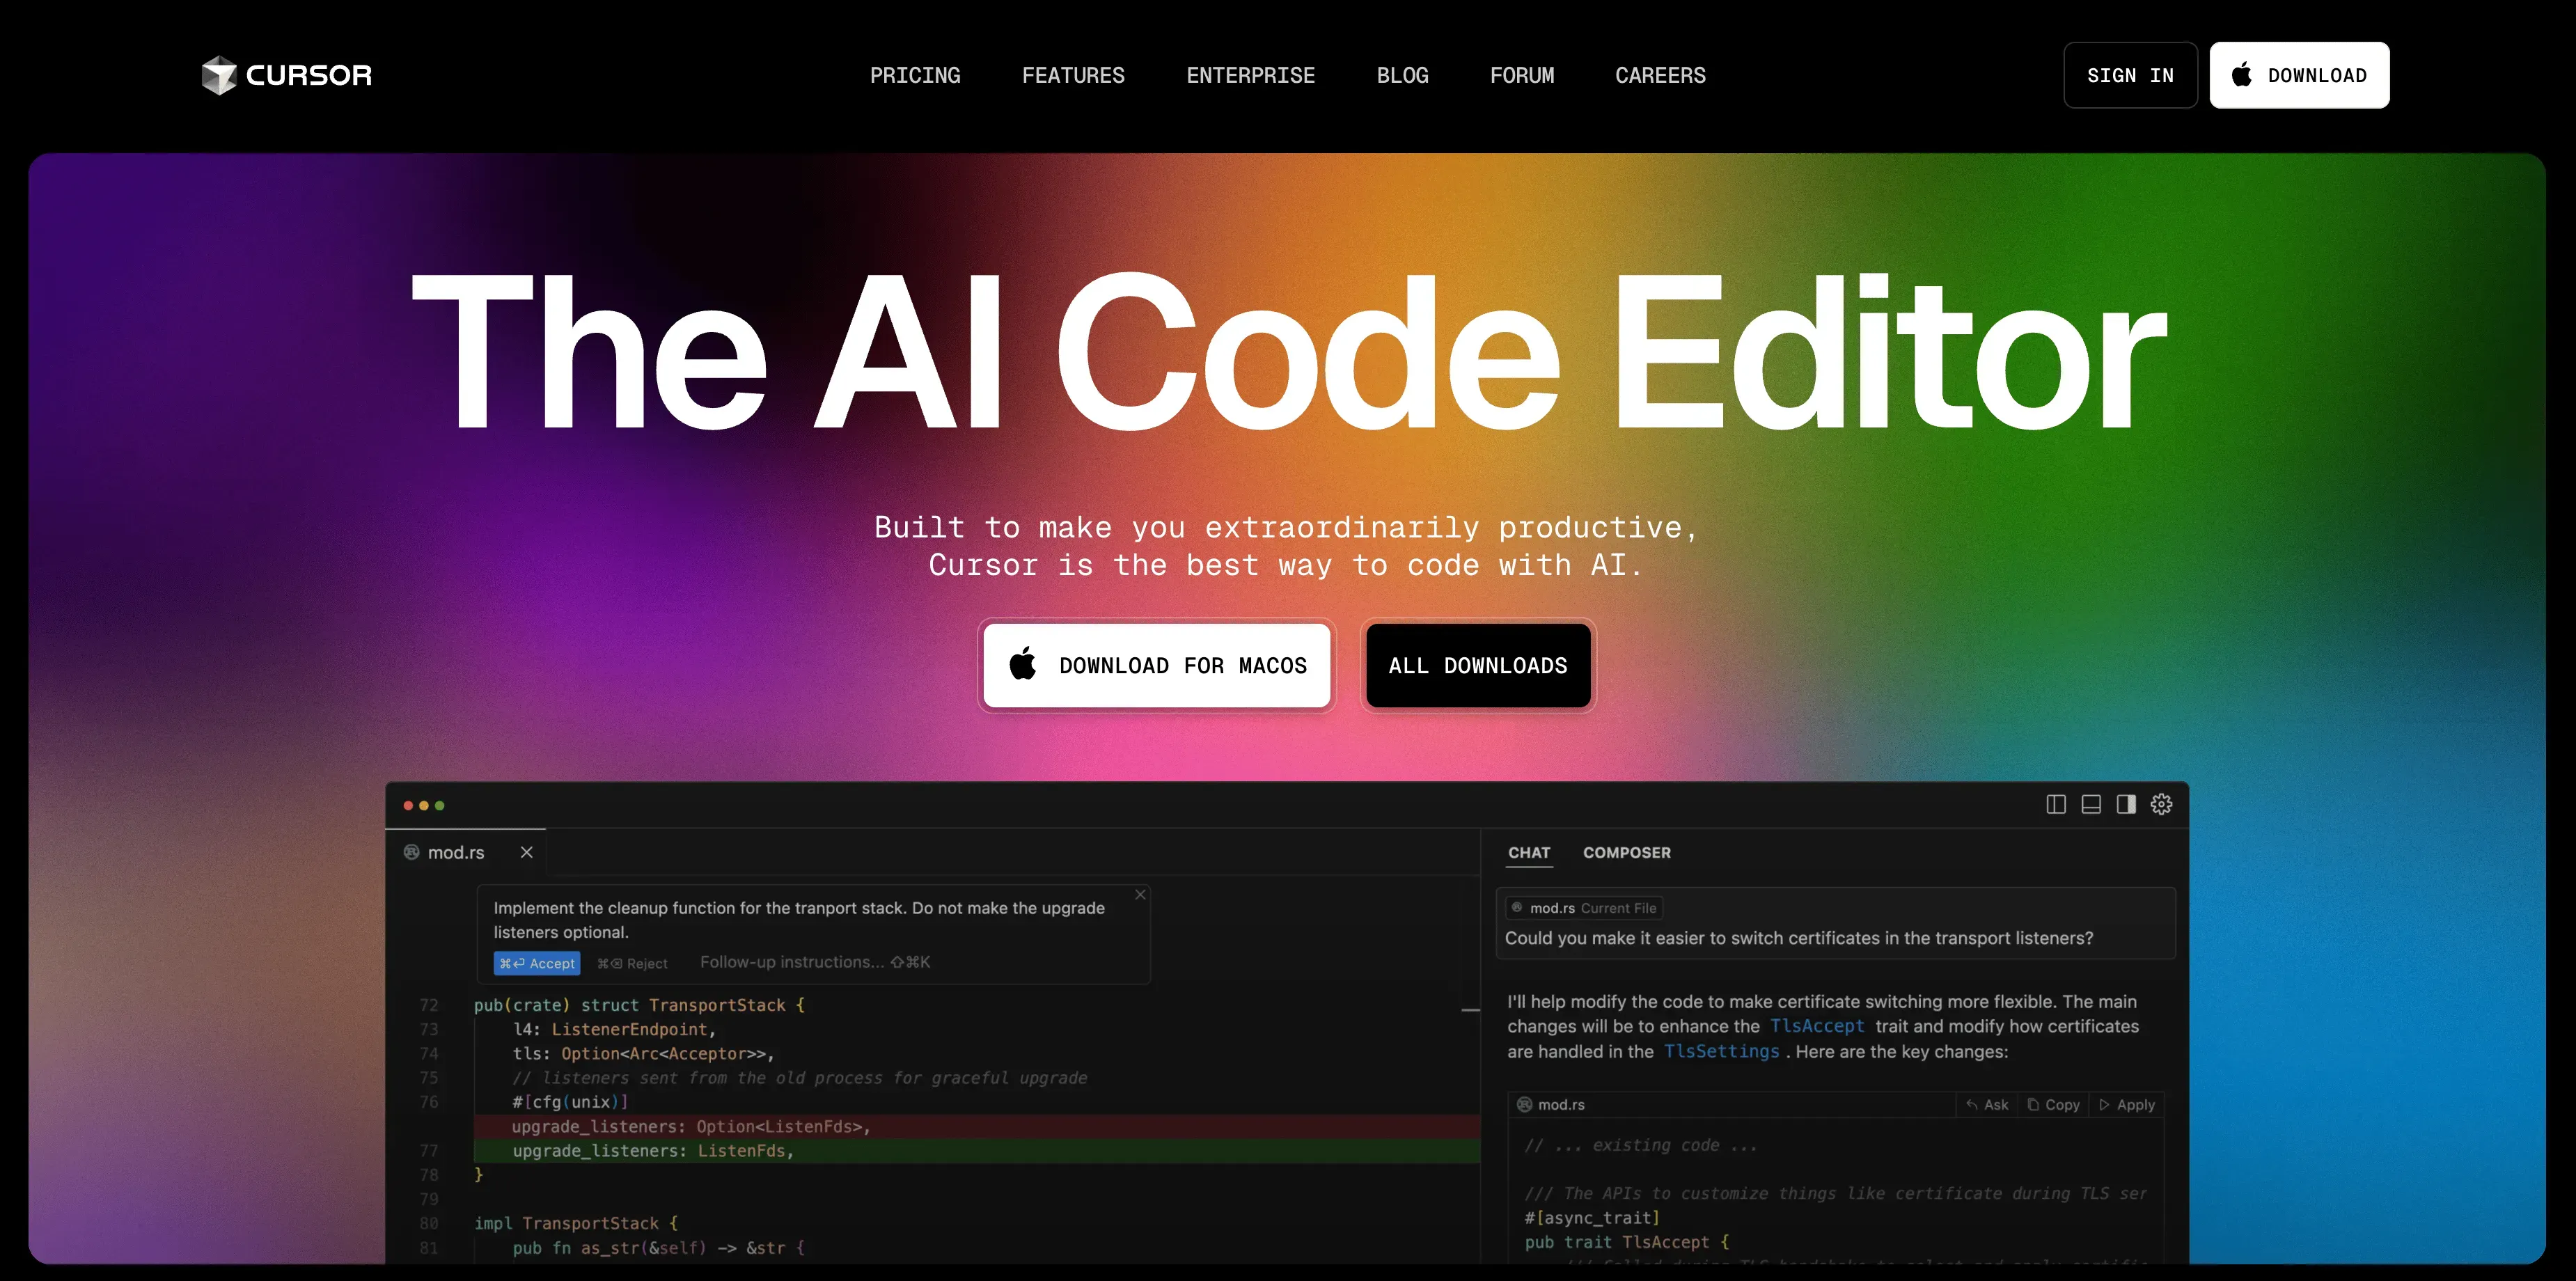
Task: Click the TlsAccept link in the chat response
Action: 1817,1026
